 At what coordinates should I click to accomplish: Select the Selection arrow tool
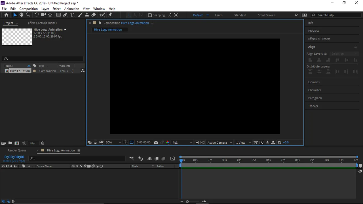(x=15, y=15)
